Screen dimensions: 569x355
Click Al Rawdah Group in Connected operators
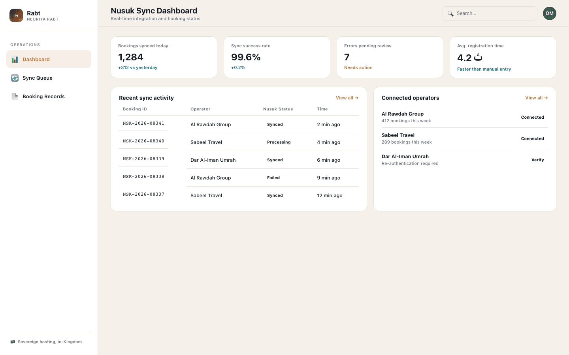coord(403,114)
